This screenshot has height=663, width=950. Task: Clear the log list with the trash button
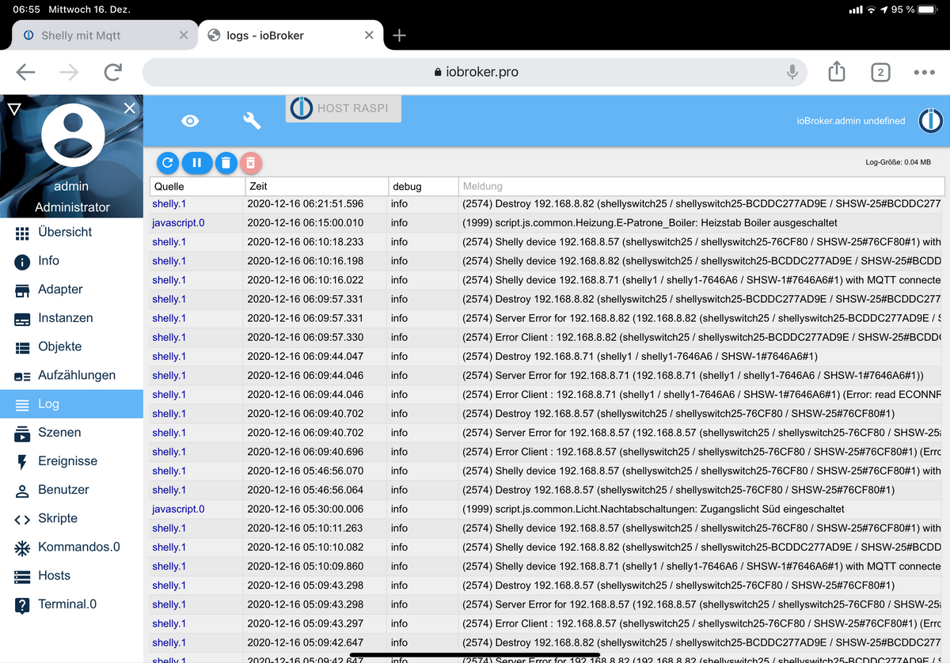point(226,163)
